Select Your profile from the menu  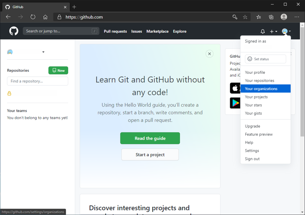tap(265, 72)
